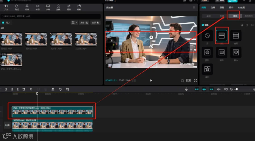Open the 转场 transitions panel

tap(38, 7)
